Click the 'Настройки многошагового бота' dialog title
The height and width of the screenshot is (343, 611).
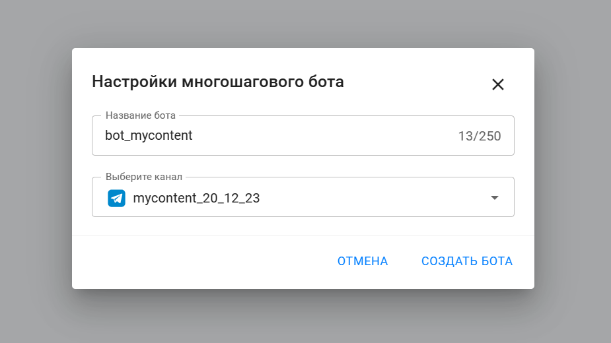(217, 82)
